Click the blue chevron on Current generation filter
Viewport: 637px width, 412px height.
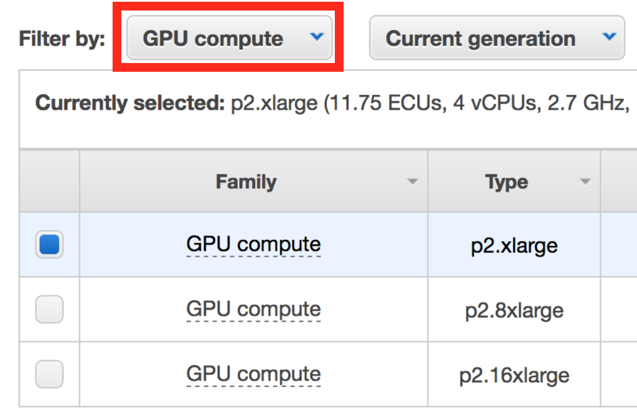coord(610,37)
